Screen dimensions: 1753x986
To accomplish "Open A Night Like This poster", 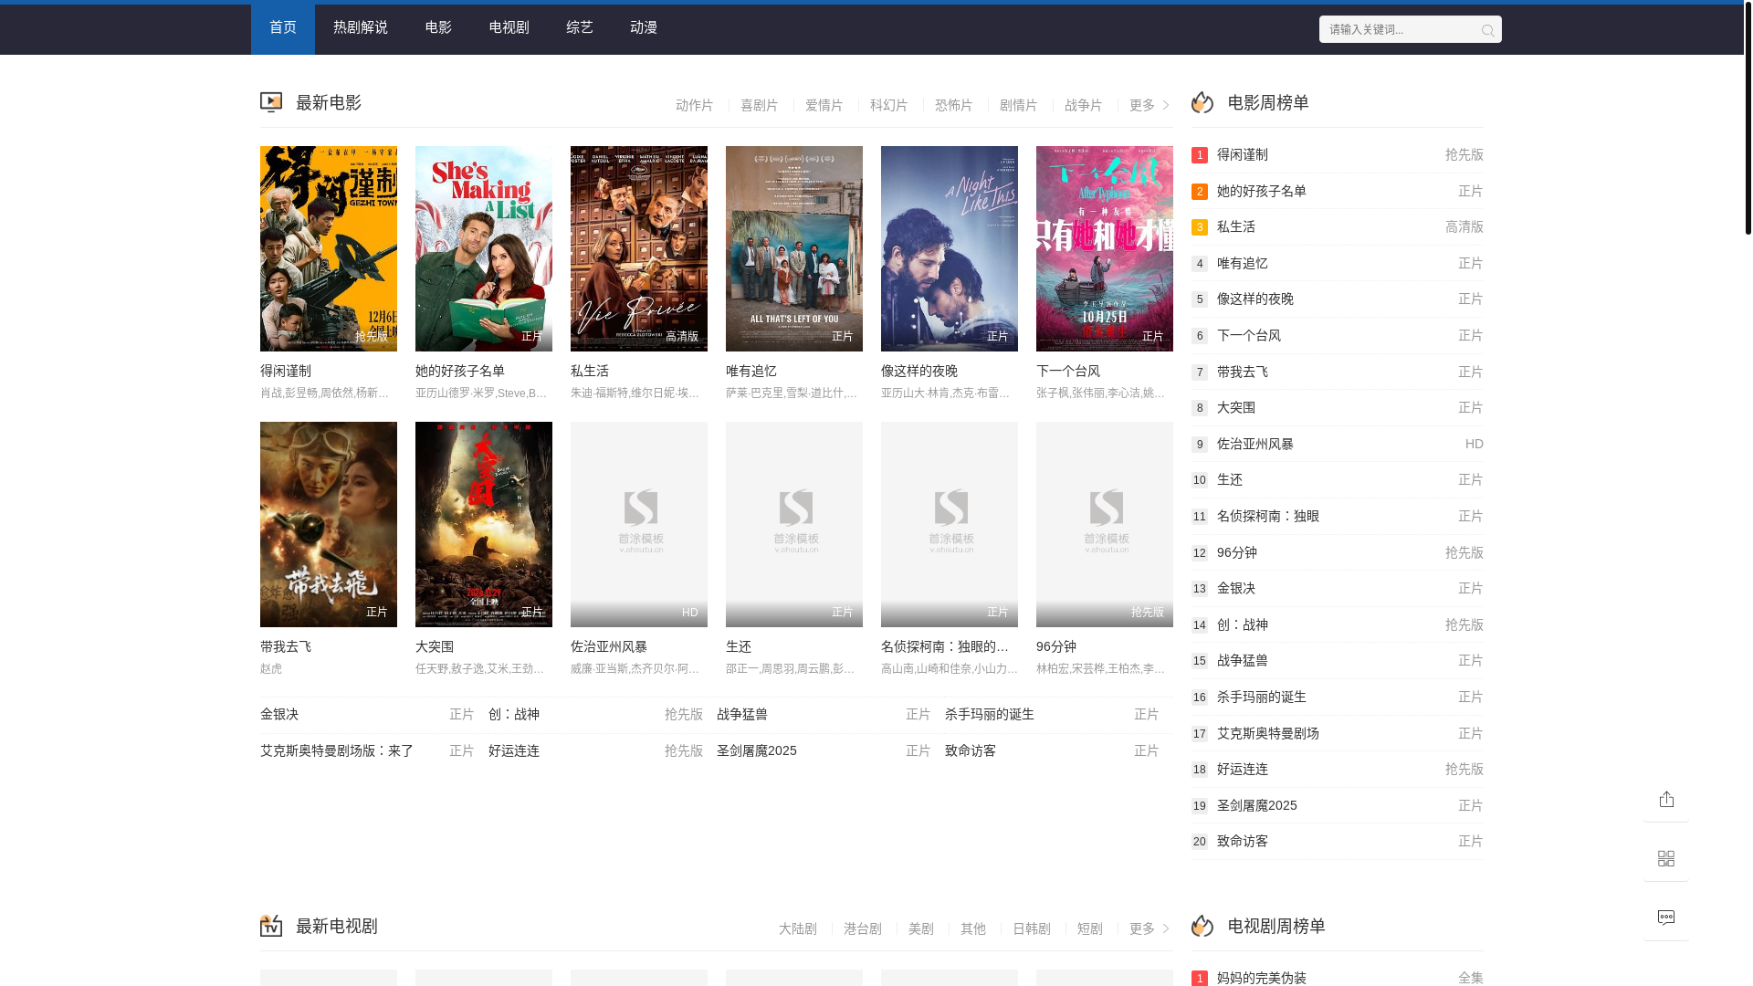I will [x=950, y=248].
